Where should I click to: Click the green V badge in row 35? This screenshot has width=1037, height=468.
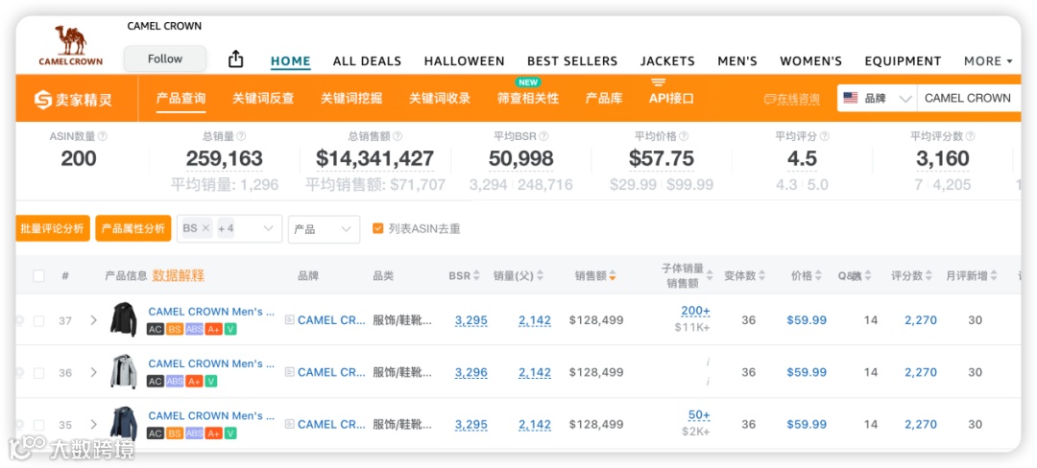pos(230,433)
